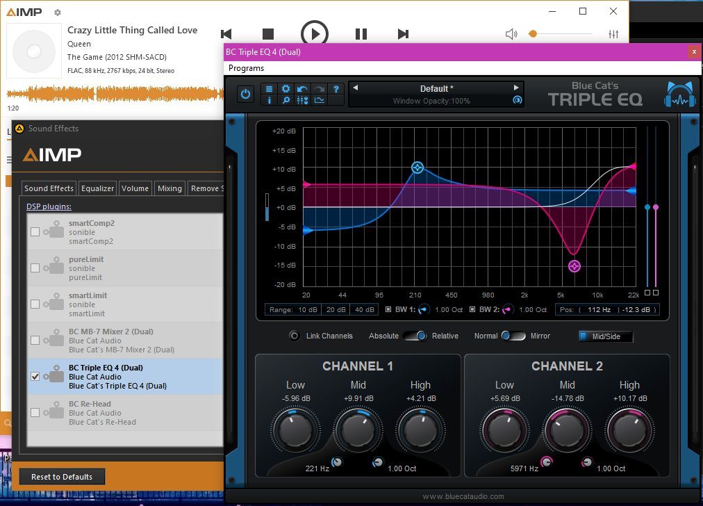This screenshot has height=506, width=703.
Task: Open the Sound Effects tab
Action: pyautogui.click(x=49, y=188)
